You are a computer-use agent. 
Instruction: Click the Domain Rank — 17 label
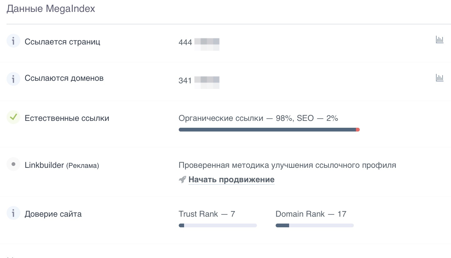point(311,214)
